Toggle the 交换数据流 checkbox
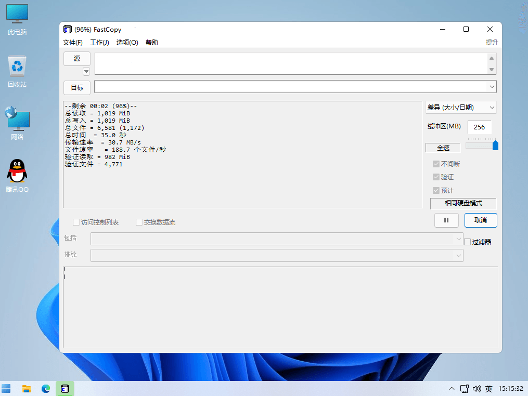 click(x=139, y=222)
